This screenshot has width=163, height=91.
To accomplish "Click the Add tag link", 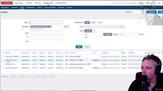I will 86,37.
